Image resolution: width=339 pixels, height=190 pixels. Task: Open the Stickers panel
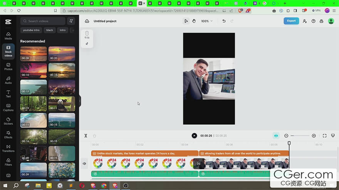click(8, 121)
